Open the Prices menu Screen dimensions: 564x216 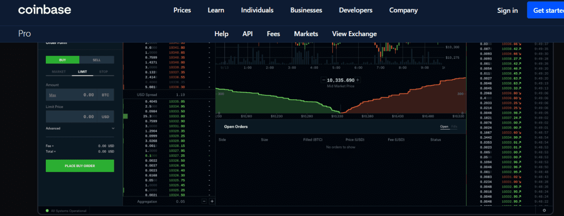(x=182, y=10)
